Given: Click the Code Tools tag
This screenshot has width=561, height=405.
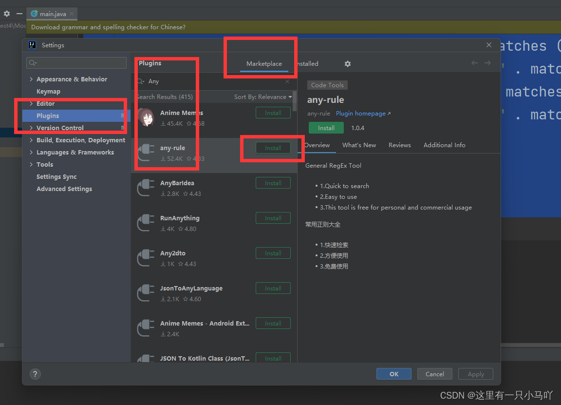Looking at the screenshot, I should point(327,85).
